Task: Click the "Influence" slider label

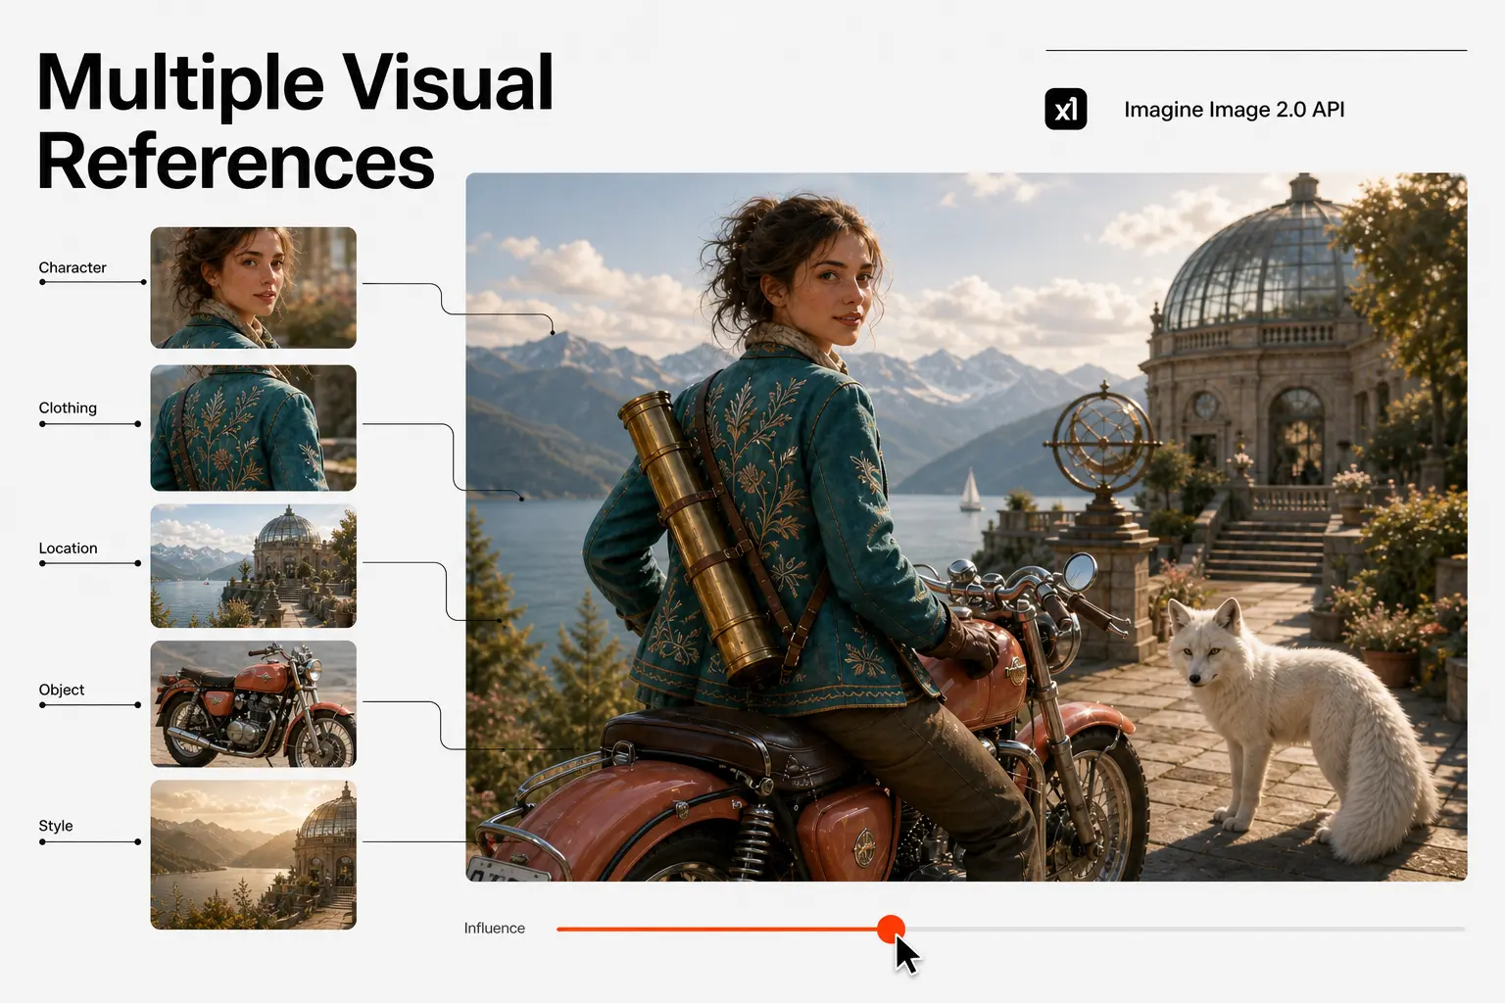Action: [x=495, y=929]
